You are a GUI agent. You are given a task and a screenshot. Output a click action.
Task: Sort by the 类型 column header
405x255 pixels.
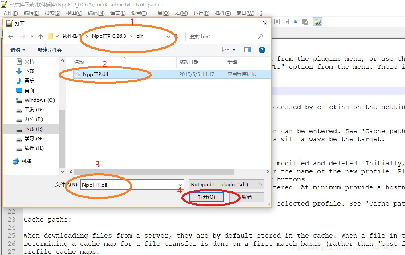pos(232,62)
